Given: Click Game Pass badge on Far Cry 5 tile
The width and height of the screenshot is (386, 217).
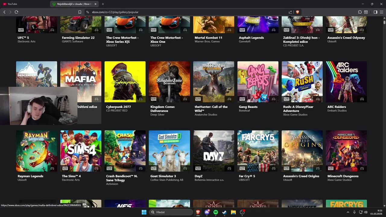Looking at the screenshot, I should 242,168.
